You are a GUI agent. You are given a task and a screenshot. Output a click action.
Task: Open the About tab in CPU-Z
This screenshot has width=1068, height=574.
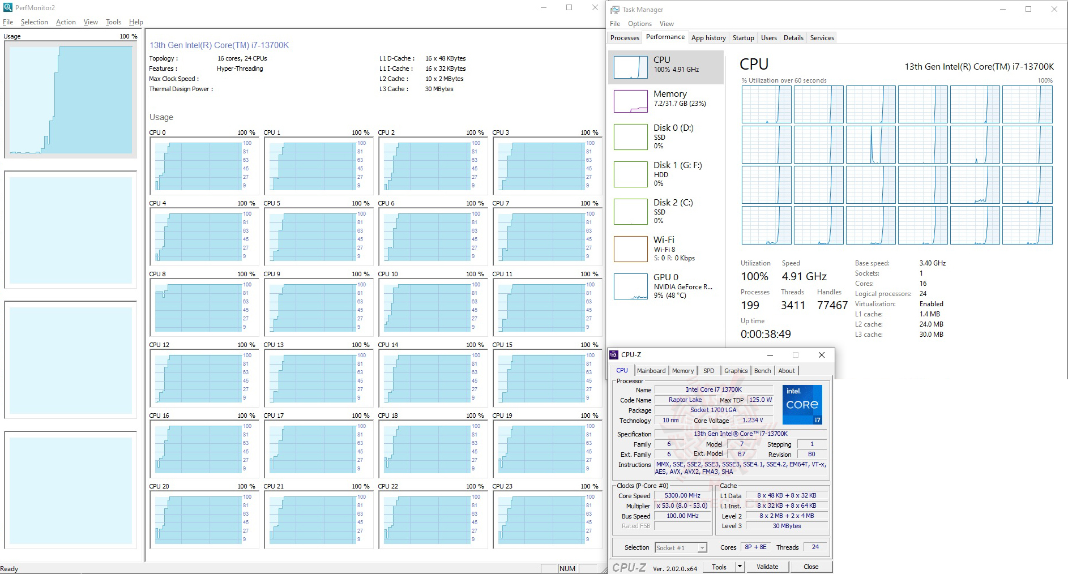787,371
